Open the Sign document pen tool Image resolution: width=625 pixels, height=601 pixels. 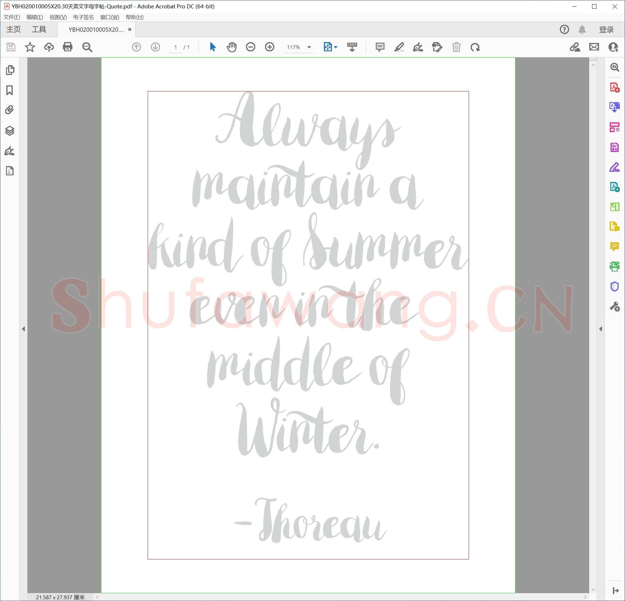point(418,47)
